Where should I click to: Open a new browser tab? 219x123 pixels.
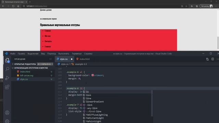pos(30,2)
